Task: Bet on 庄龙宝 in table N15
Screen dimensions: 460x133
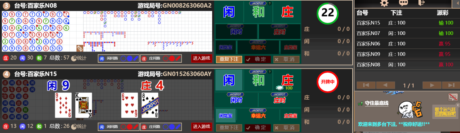Action: coord(290,116)
